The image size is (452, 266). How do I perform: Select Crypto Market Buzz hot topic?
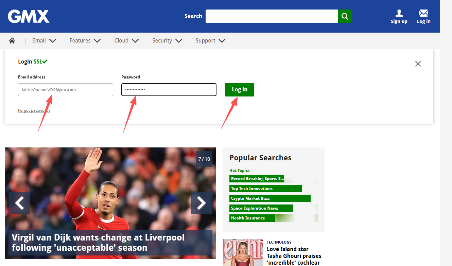[273, 198]
